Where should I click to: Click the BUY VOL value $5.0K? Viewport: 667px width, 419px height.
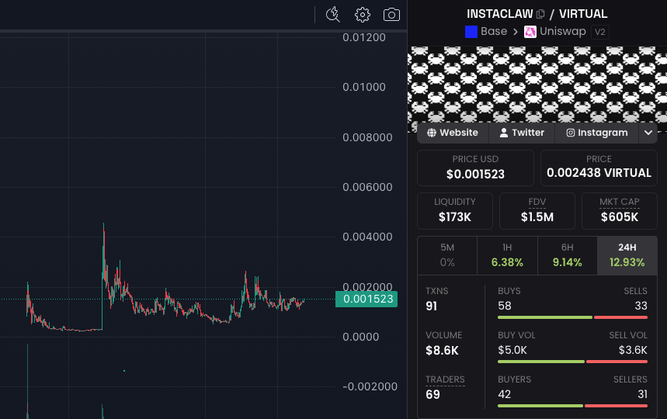(512, 350)
